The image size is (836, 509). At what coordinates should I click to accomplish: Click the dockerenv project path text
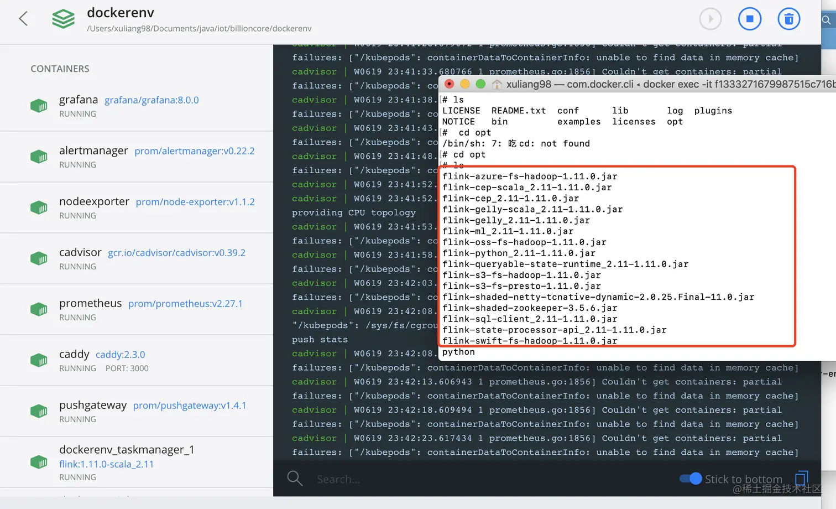199,28
